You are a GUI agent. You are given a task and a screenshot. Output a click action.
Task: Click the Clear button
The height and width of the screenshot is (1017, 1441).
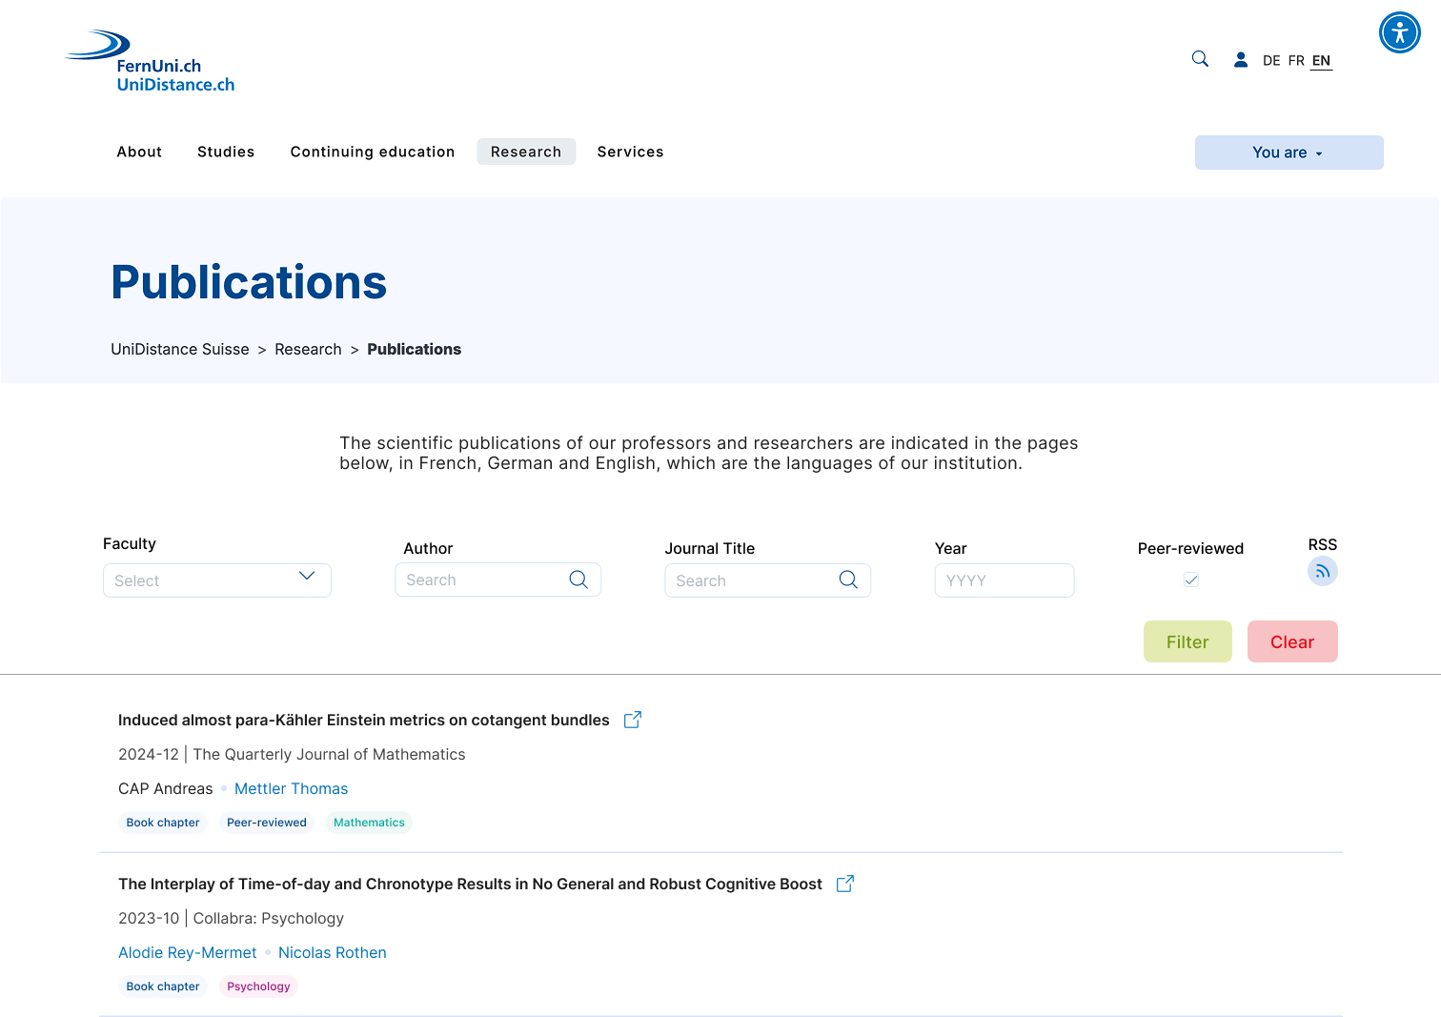[1292, 641]
